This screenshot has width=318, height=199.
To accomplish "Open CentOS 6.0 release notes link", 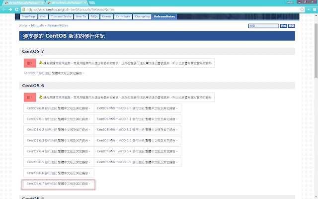I will pyautogui.click(x=42, y=108).
